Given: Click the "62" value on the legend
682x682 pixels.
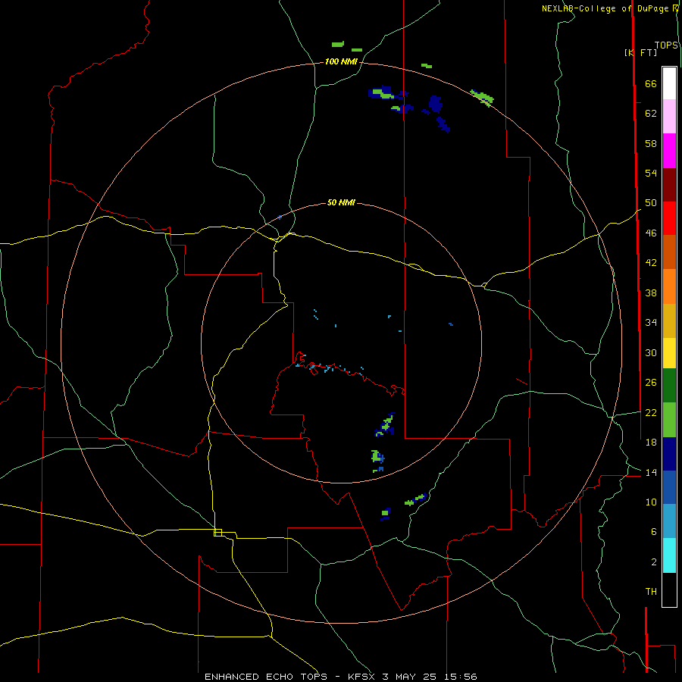Looking at the screenshot, I should pyautogui.click(x=651, y=114).
